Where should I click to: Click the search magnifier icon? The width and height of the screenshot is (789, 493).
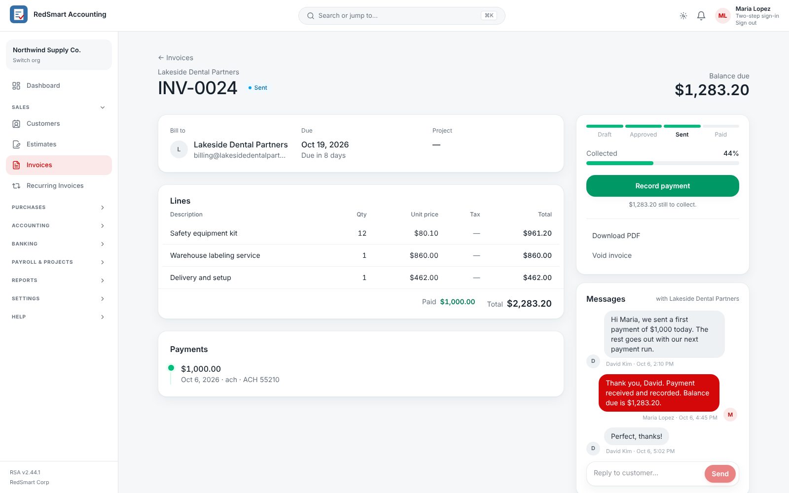pyautogui.click(x=311, y=16)
